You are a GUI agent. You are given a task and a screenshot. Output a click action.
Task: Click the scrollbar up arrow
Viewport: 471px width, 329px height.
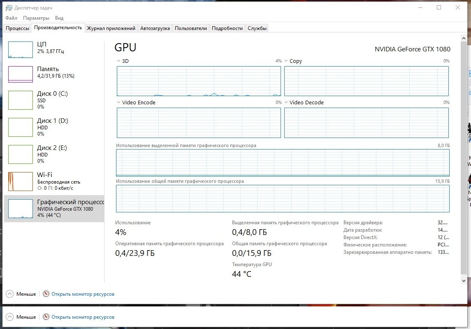coord(464,38)
